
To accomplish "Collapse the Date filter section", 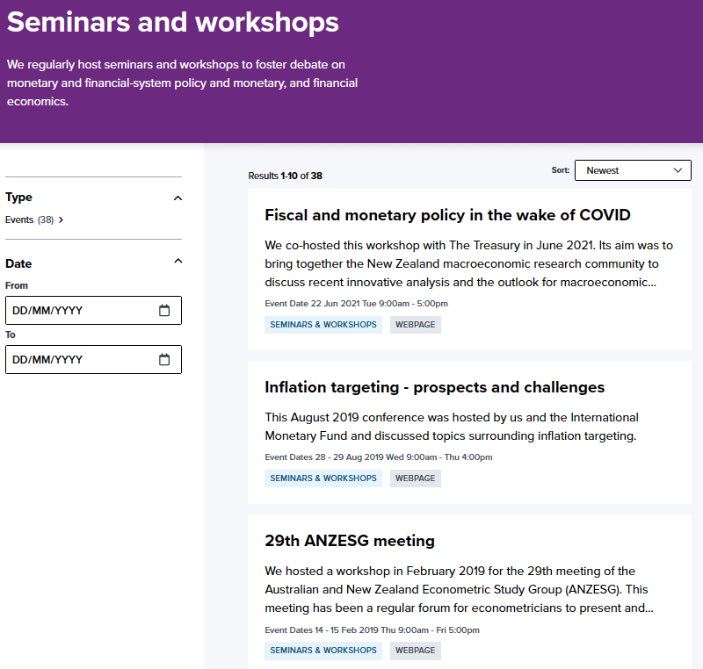I will coord(178,262).
